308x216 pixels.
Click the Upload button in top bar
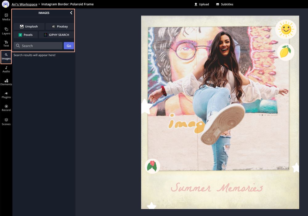coord(201,4)
